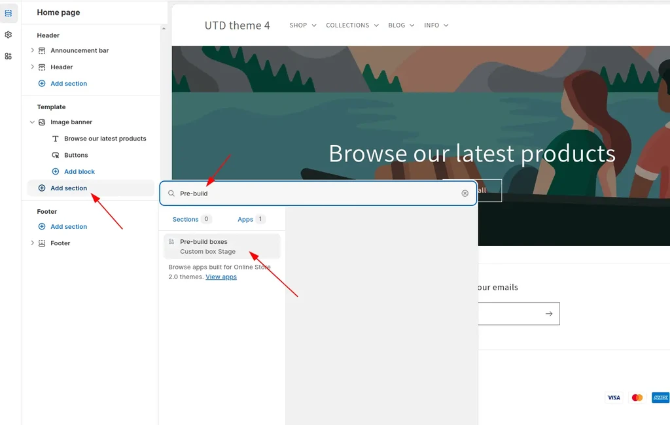Click the Announcement bar section icon

(42, 50)
